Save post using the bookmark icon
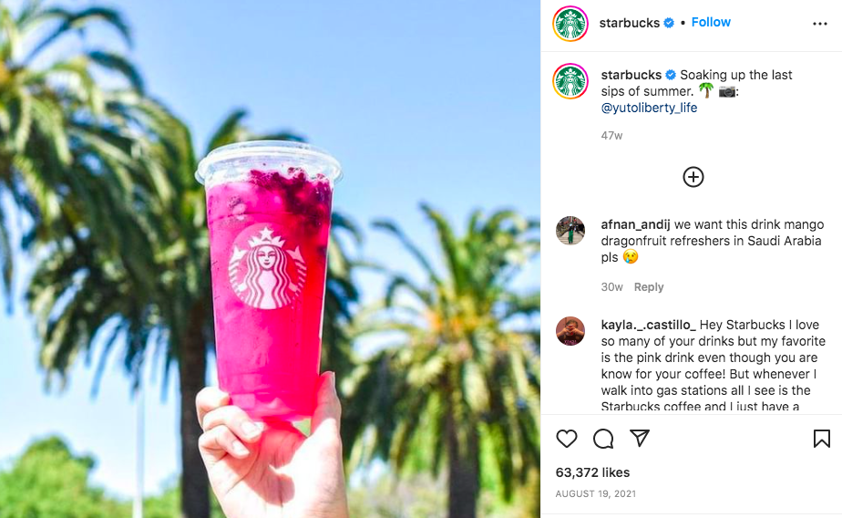 point(822,439)
